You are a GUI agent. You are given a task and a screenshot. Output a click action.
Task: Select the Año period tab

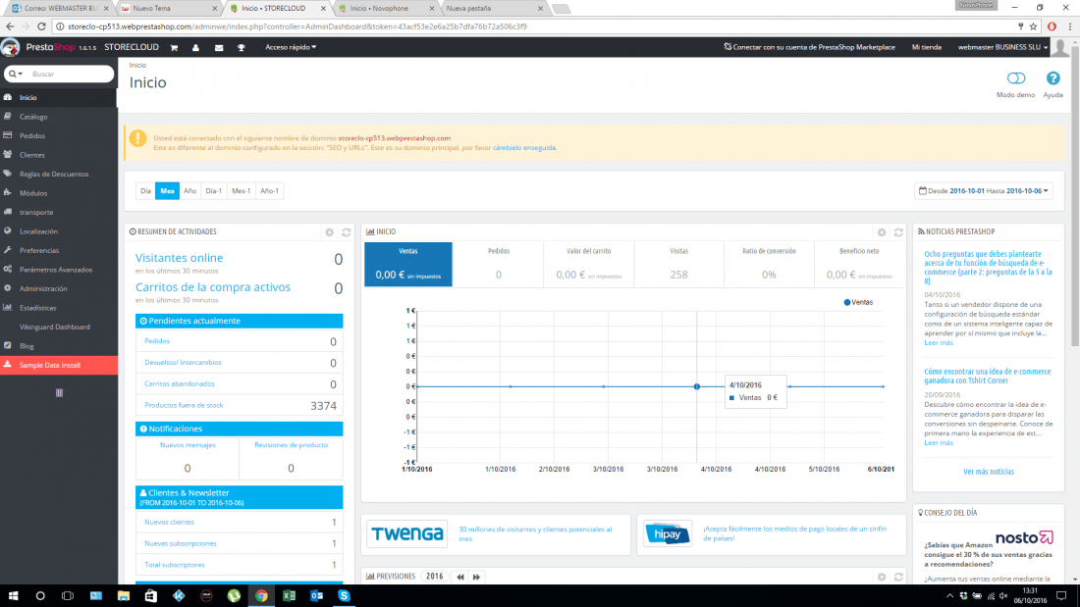(x=190, y=190)
